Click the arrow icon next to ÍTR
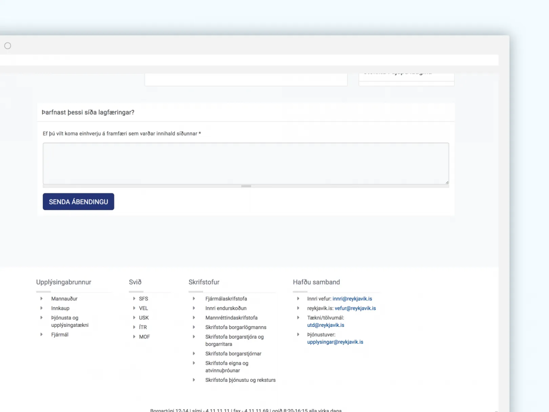The width and height of the screenshot is (549, 412). point(134,327)
